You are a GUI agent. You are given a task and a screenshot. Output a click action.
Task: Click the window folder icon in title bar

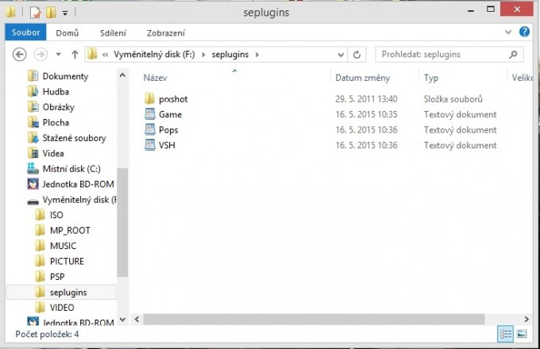[x=10, y=12]
